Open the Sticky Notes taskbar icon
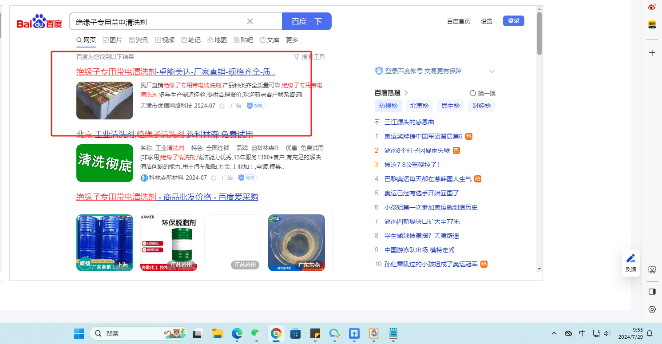 click(x=315, y=333)
